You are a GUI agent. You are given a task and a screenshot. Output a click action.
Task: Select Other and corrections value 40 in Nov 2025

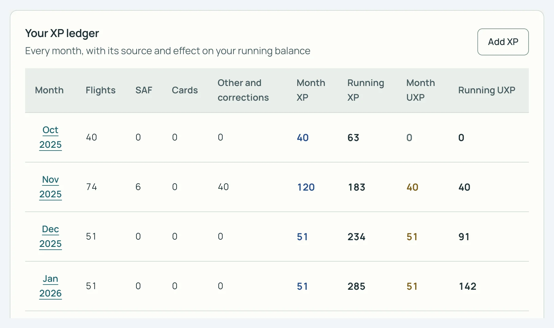pos(223,187)
